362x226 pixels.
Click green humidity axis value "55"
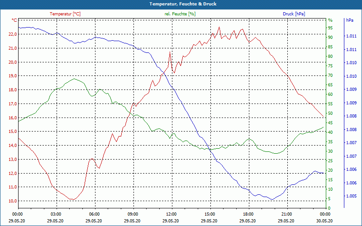click(330, 104)
